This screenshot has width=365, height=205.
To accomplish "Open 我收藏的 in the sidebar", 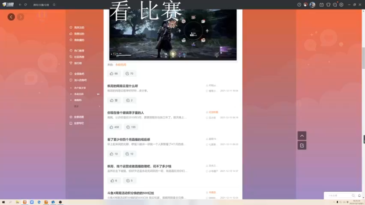I will (77, 40).
